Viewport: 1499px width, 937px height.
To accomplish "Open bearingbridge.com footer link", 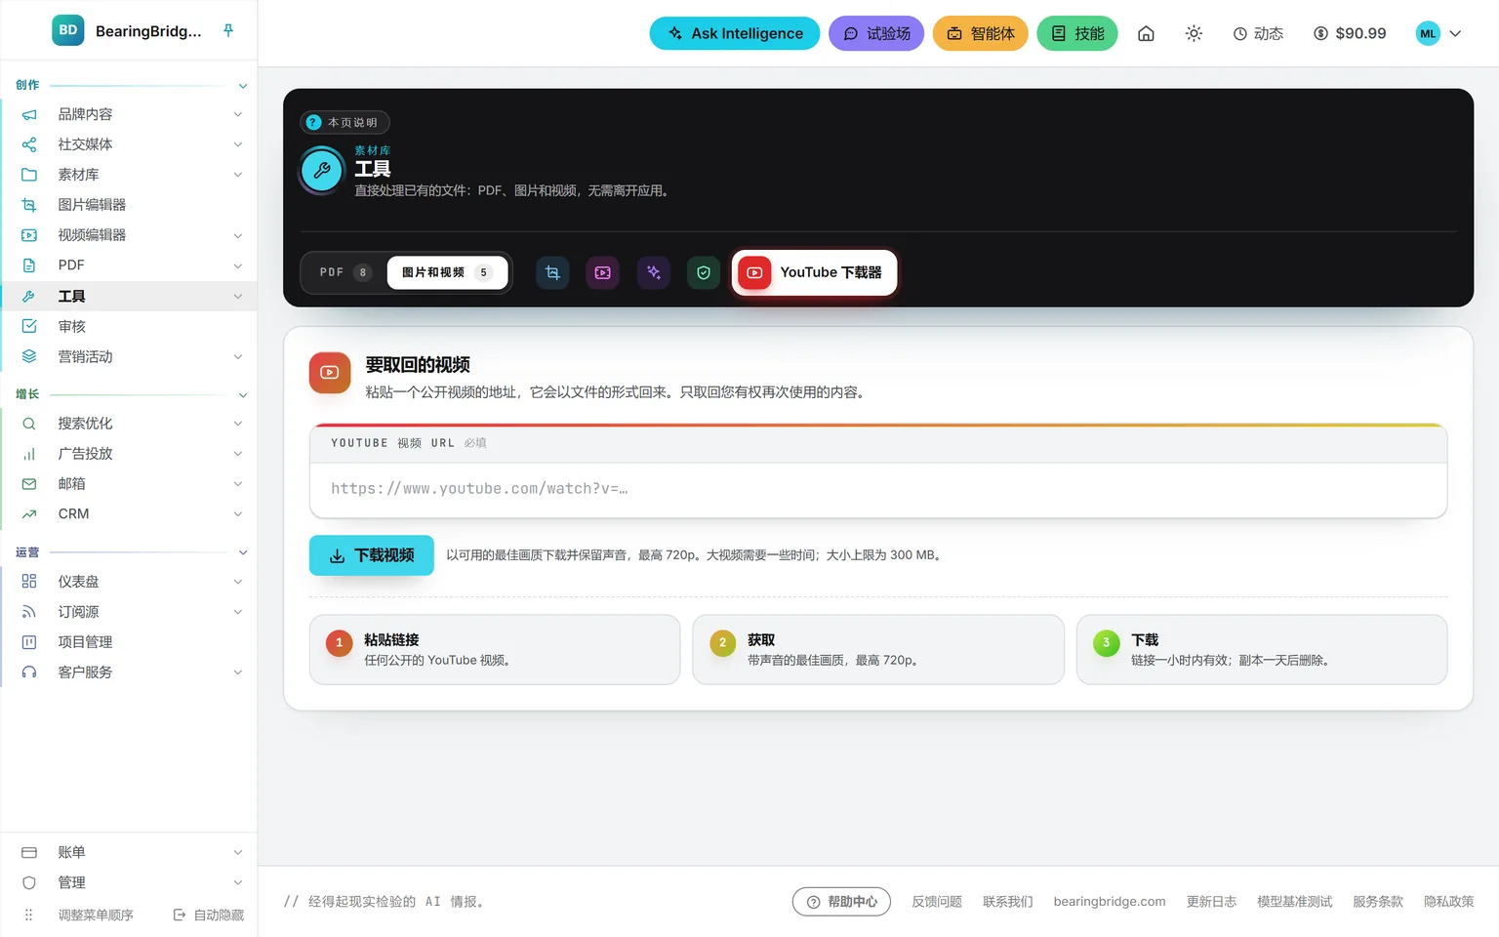I will point(1110,902).
